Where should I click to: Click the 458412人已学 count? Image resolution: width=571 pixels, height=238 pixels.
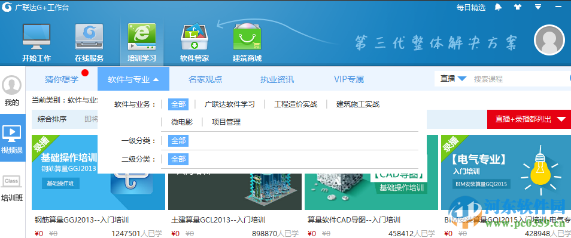tap(412, 233)
